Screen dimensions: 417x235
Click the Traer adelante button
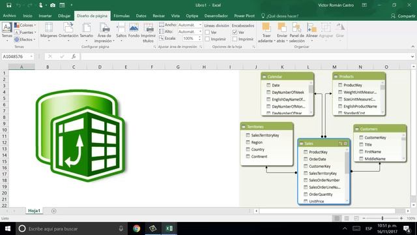266,33
